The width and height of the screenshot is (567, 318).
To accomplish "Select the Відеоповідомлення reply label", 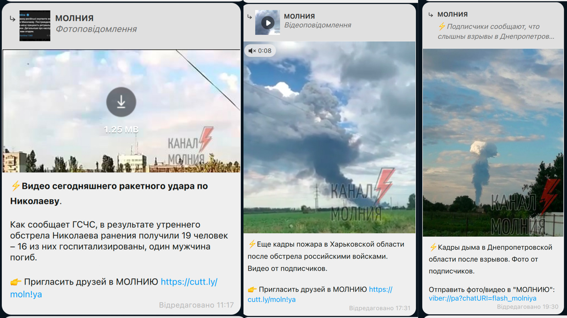I will click(x=318, y=25).
